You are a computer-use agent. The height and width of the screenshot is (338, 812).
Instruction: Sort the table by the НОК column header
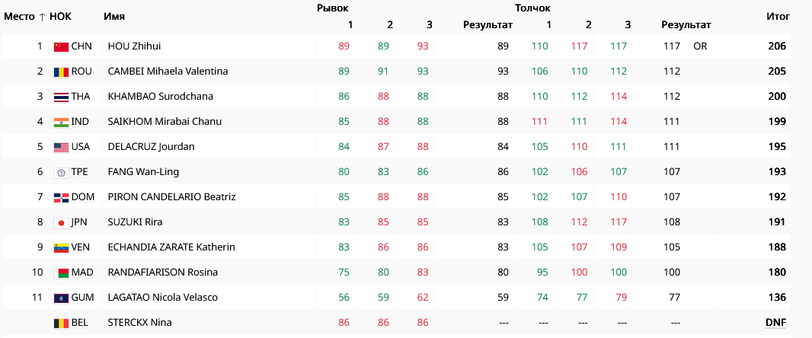60,16
